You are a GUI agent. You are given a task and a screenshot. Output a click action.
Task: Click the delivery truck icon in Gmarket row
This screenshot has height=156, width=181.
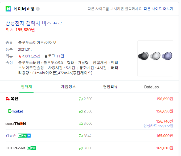81,111
